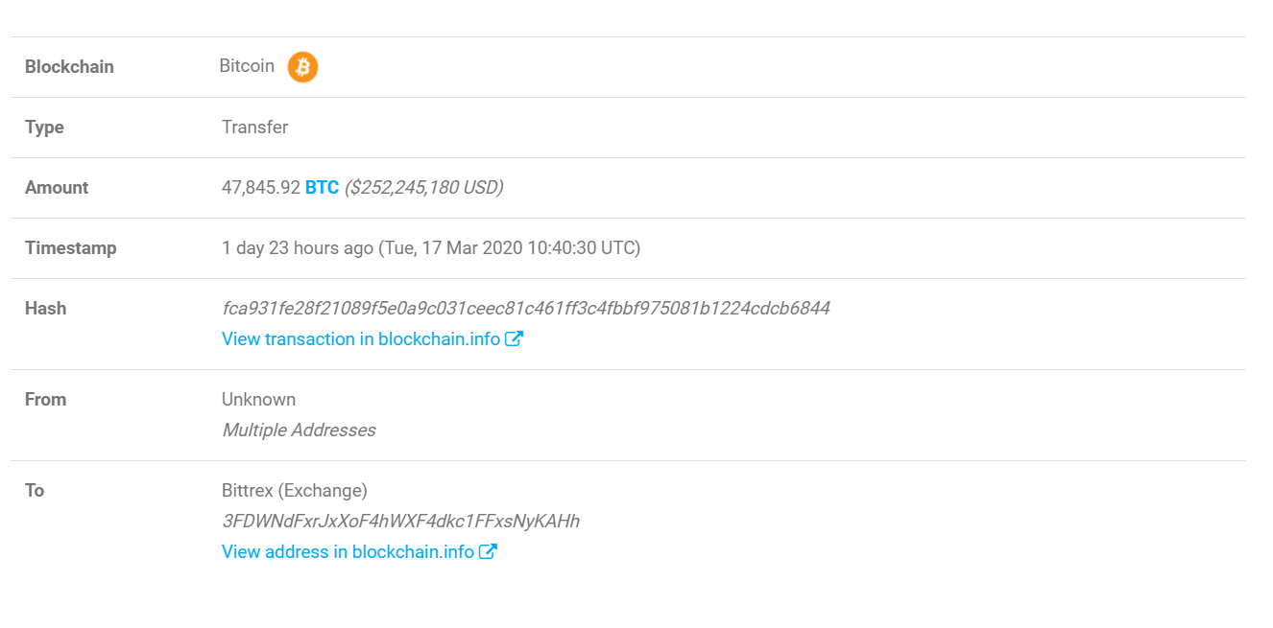
Task: Click the Blockchain row label
Action: pos(69,67)
